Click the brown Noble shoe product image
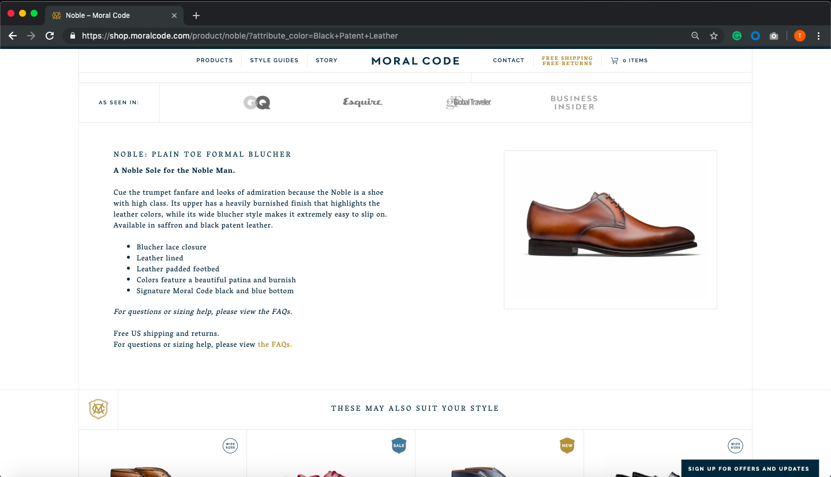 pyautogui.click(x=610, y=229)
